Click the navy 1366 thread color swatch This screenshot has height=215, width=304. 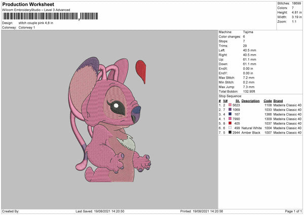(x=230, y=114)
